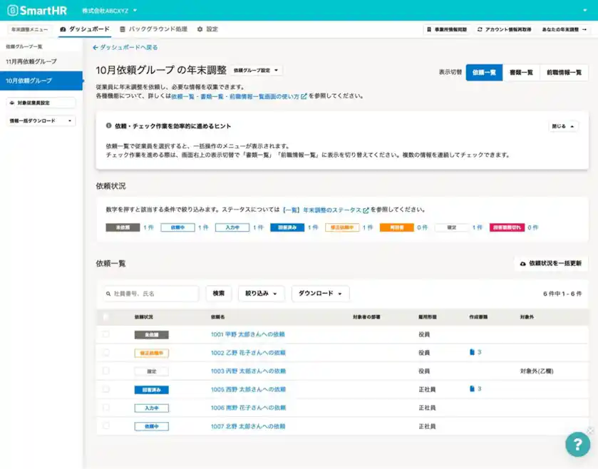
Task: Check the row checkbox for 甲野 太郎
Action: click(x=105, y=333)
